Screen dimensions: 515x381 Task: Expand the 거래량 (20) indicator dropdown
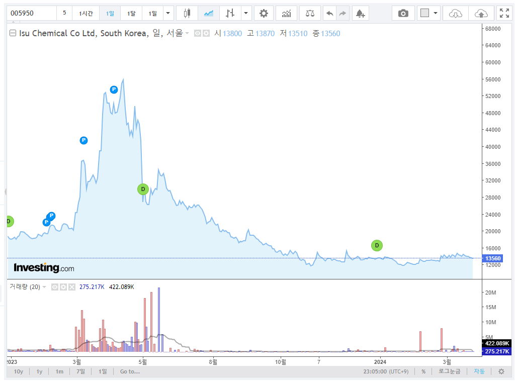tap(44, 287)
